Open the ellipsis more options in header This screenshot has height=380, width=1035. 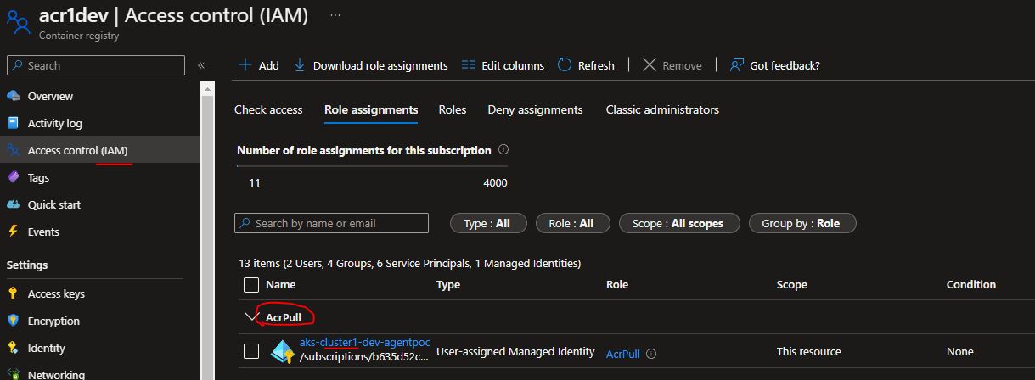[x=336, y=15]
